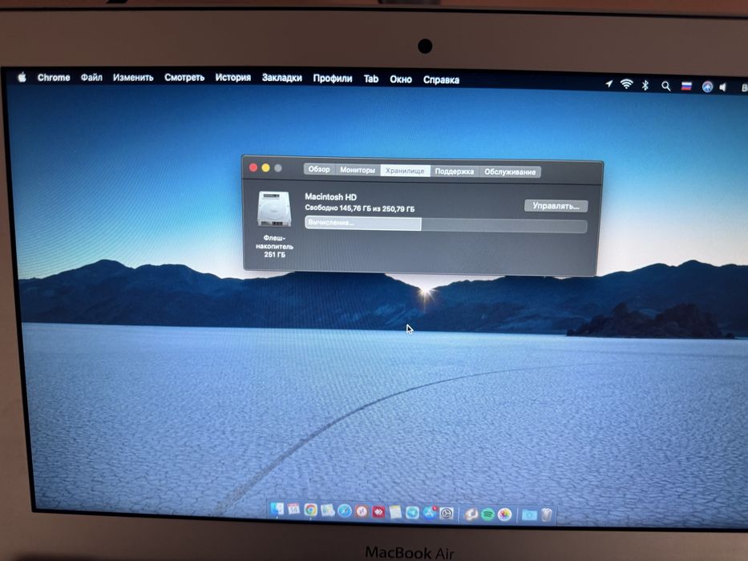Open the Trash in dock
Screen dimensions: 748x561
coord(546,515)
